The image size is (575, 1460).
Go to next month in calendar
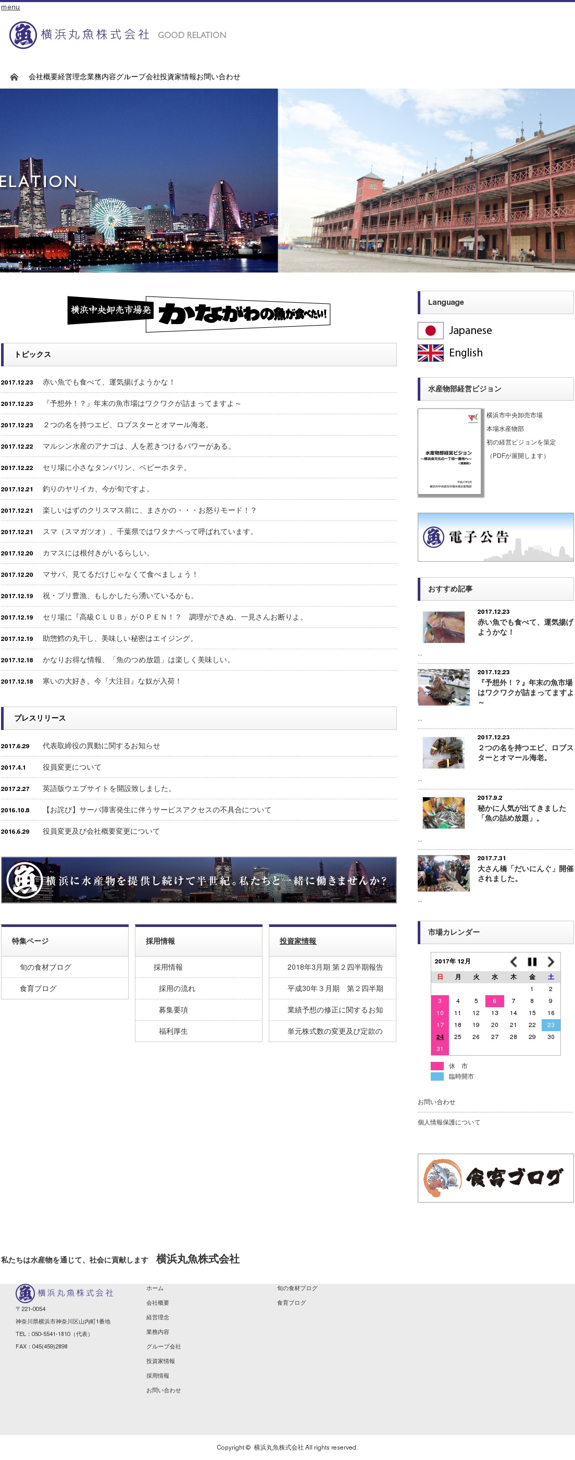tap(550, 961)
